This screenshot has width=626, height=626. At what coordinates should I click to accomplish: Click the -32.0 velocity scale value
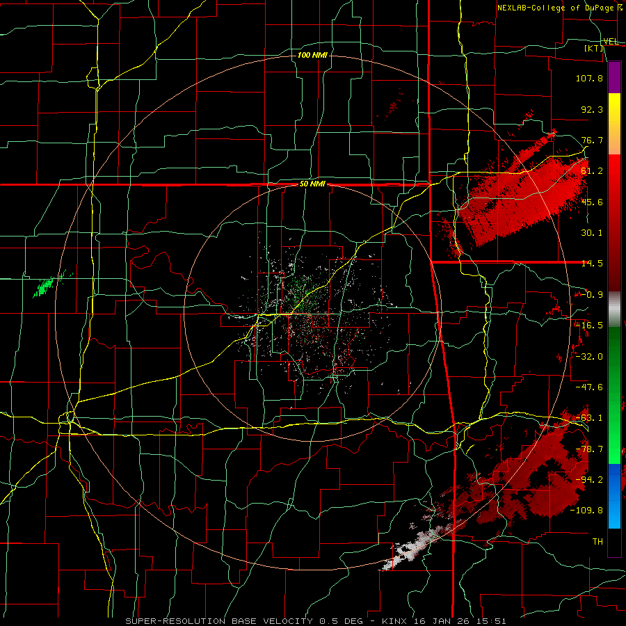[x=589, y=356]
